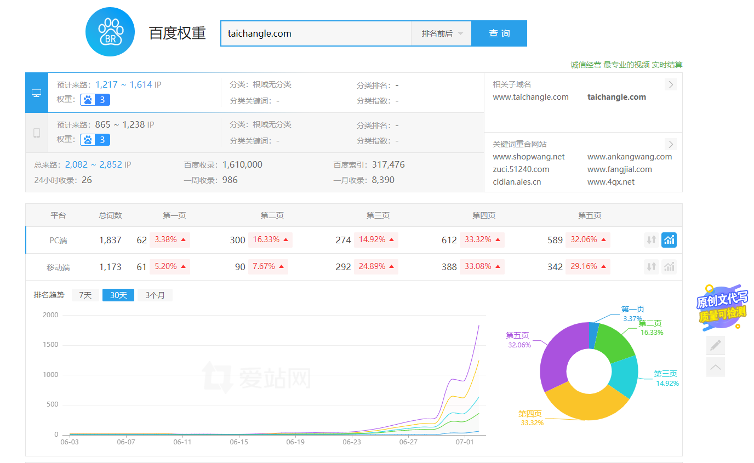Image resolution: width=754 pixels, height=463 pixels.
Task: Click the scroll-to-top arrow icon
Action: pyautogui.click(x=716, y=367)
